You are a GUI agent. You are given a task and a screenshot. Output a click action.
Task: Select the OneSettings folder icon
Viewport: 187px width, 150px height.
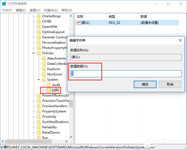pyautogui.click(x=39, y=16)
